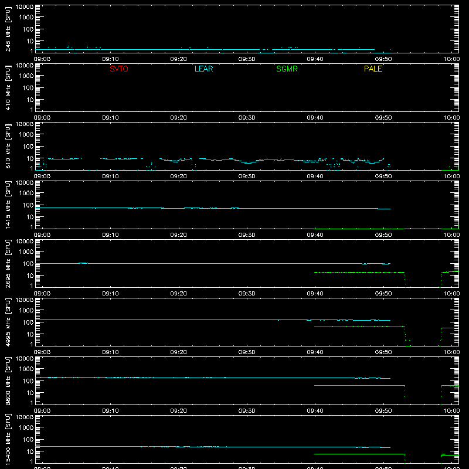469x469 pixels.
Task: Click 09:20 time label below 610 MHz panel
Action: [x=179, y=176]
